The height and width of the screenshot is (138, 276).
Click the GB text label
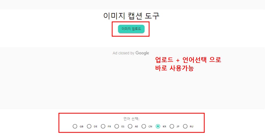[x=82, y=127]
